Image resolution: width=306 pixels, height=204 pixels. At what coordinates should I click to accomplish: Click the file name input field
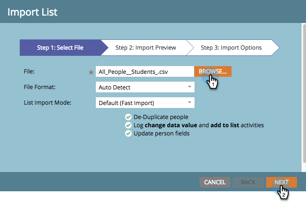click(x=144, y=71)
